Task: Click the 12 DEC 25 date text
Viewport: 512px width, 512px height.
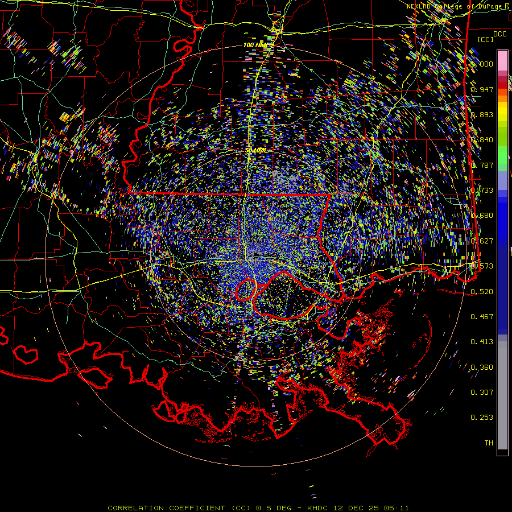Action: 356,508
